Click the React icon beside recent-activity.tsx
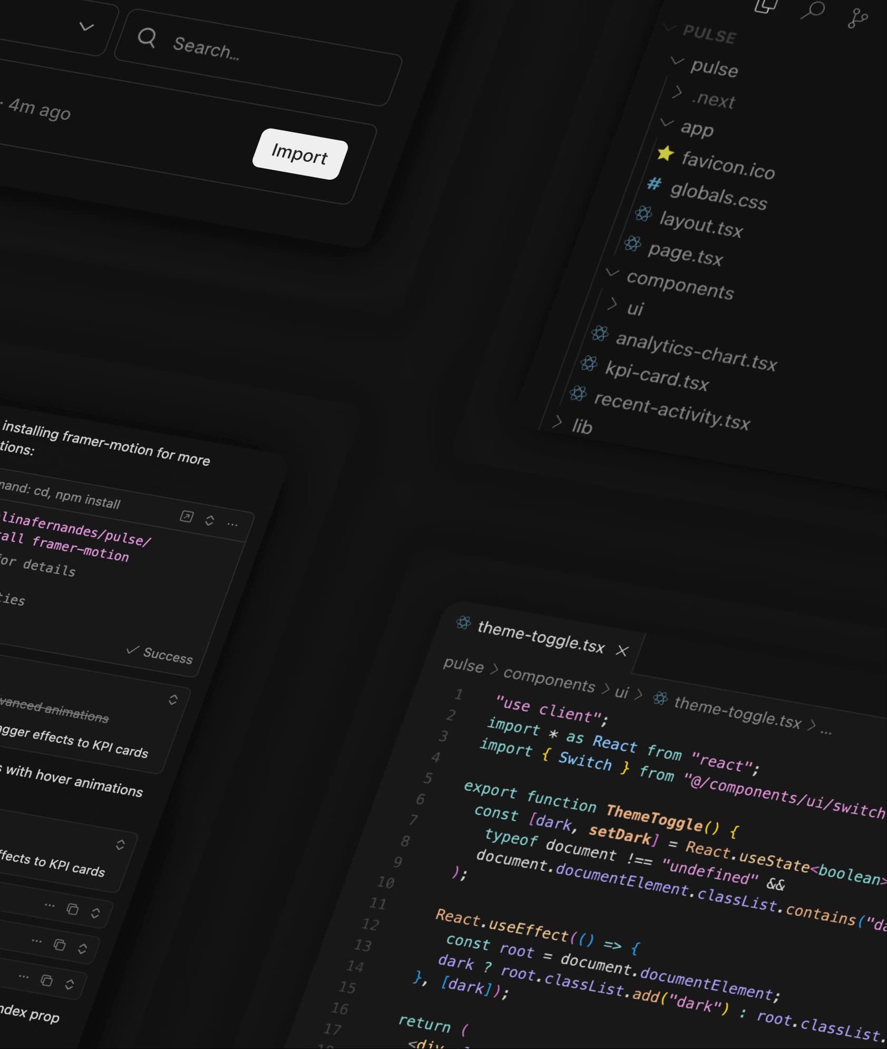 (x=578, y=393)
